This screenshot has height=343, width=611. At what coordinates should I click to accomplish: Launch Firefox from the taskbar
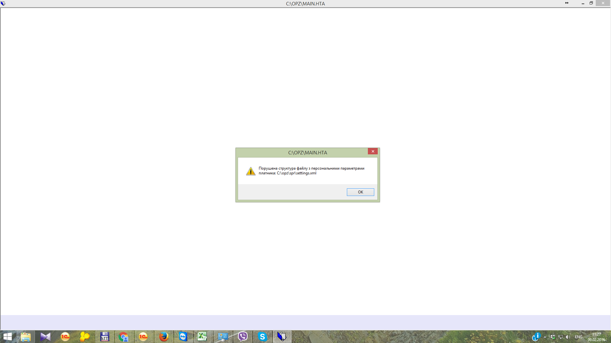click(164, 337)
